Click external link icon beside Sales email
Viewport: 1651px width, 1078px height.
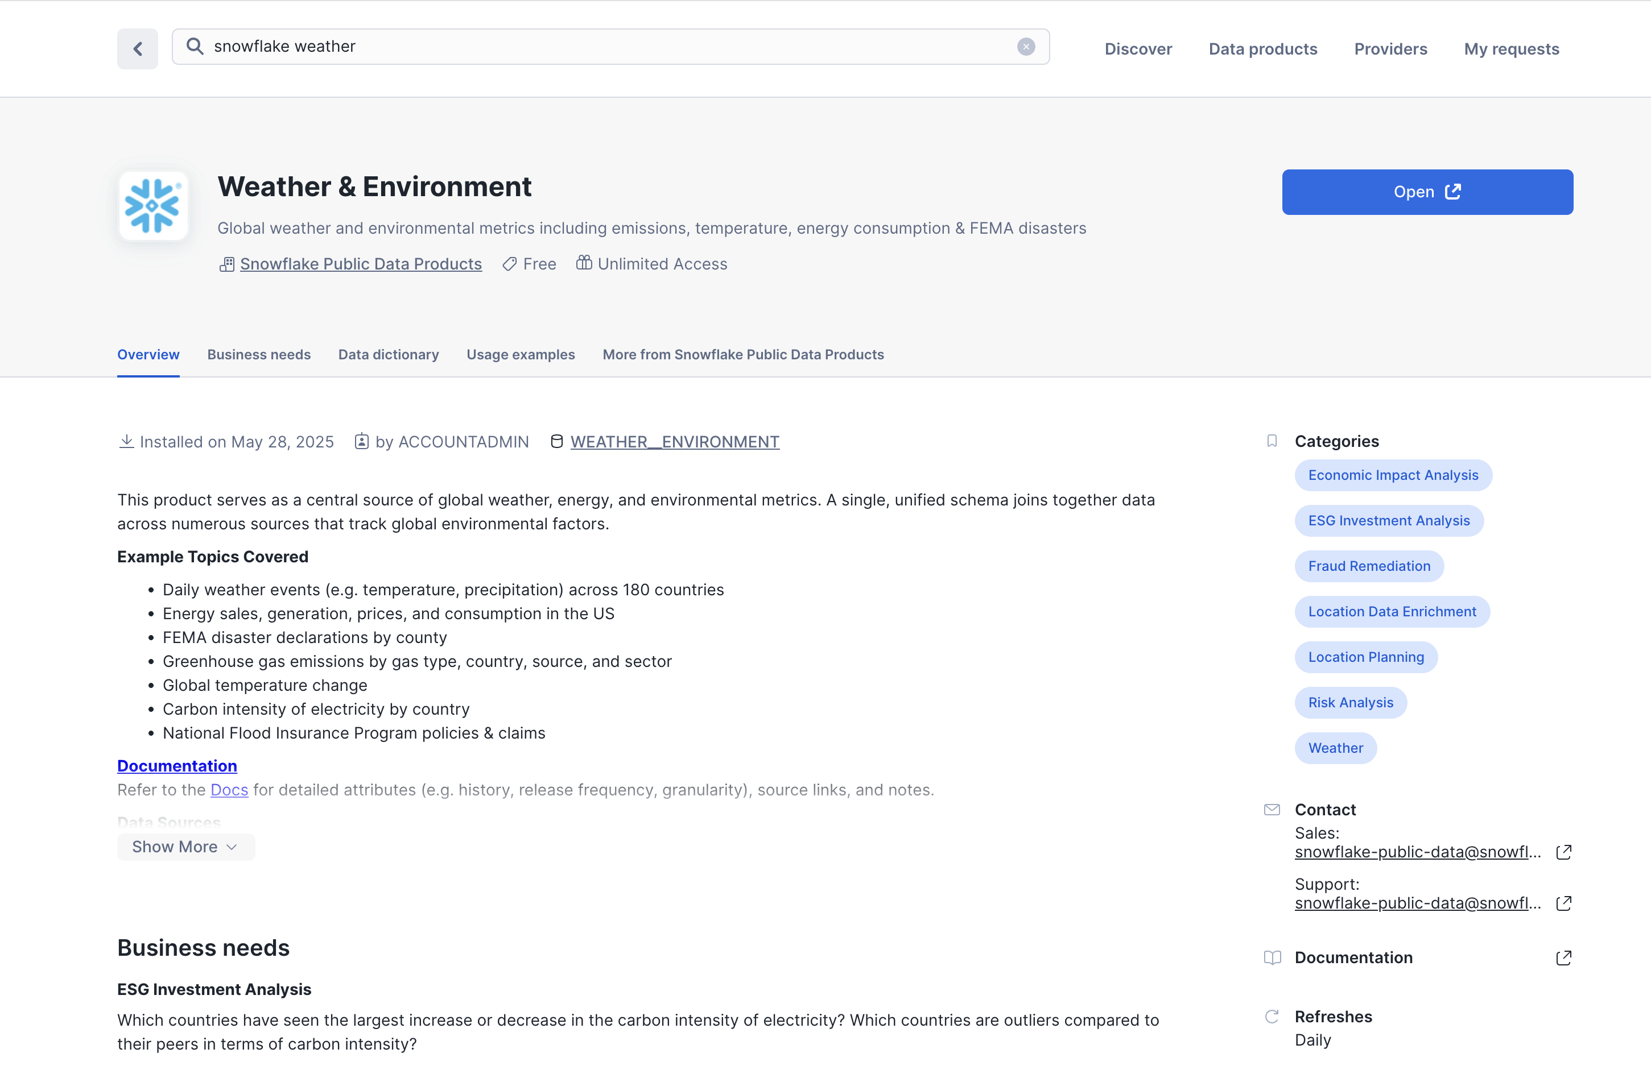1563,852
